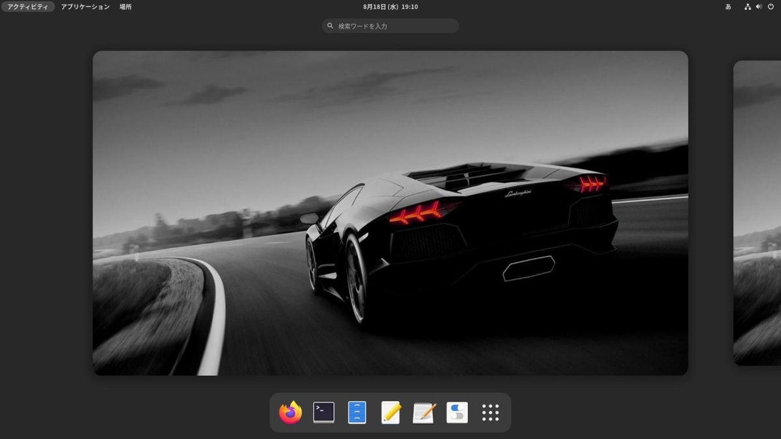This screenshot has height=439, width=781.
Task: Open the power menu icon
Action: click(771, 7)
